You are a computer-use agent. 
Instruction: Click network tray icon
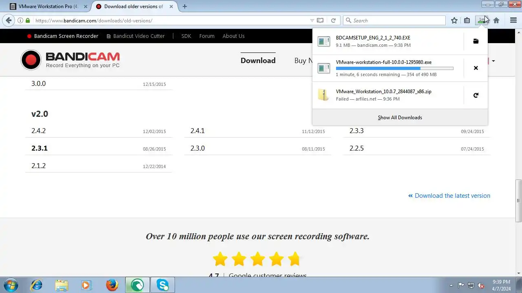pyautogui.click(x=471, y=285)
